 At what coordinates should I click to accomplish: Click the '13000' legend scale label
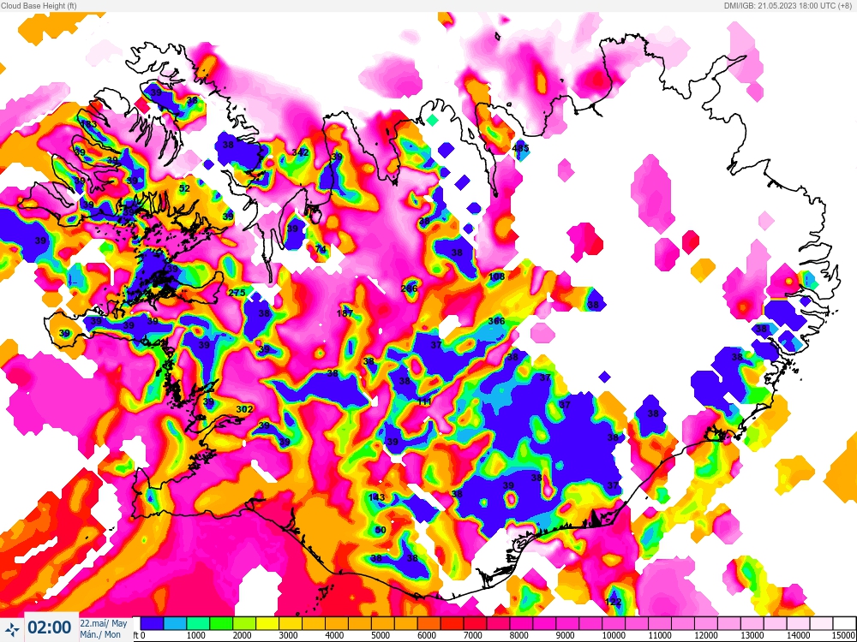click(x=752, y=635)
